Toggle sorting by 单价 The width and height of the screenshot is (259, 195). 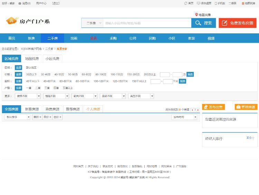click(x=47, y=117)
